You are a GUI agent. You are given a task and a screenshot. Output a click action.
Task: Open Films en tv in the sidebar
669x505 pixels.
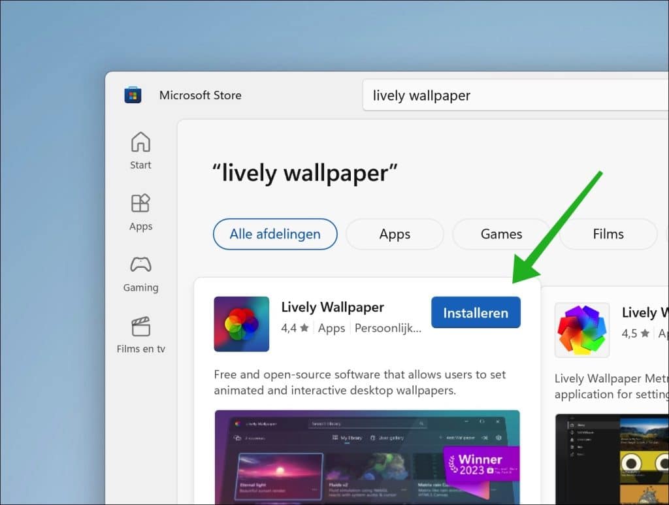coord(140,335)
